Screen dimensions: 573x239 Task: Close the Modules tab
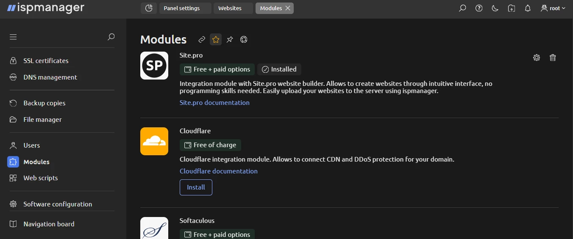point(288,8)
